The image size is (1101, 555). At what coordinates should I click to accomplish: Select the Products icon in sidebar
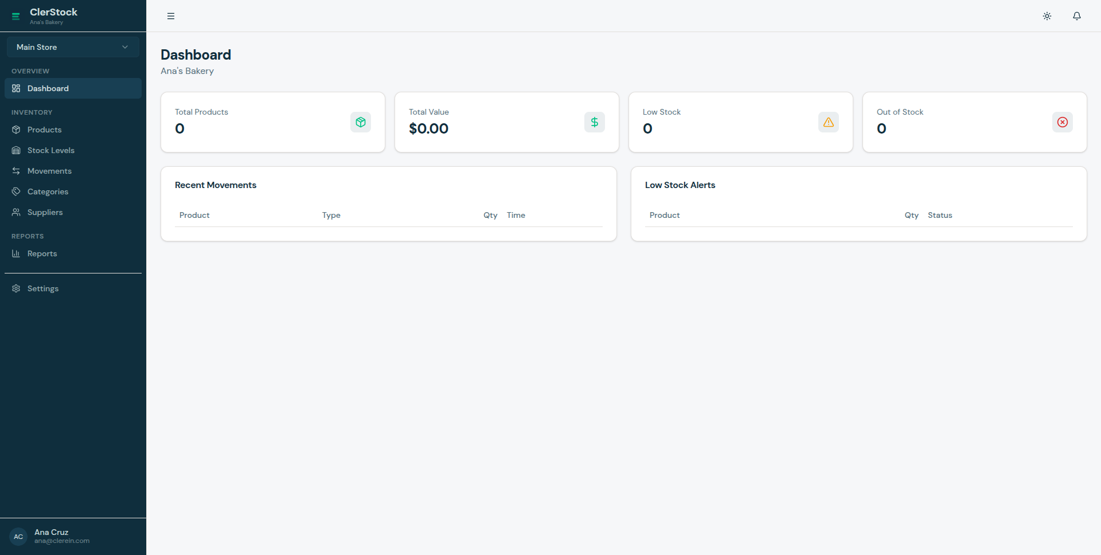(x=16, y=130)
